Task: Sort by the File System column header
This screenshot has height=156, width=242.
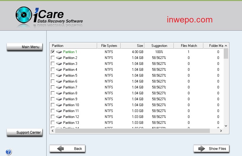Action: coord(109,46)
